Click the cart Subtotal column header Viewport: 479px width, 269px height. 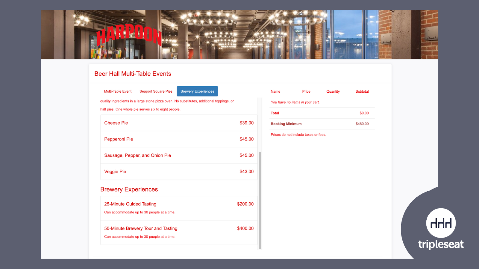click(362, 91)
